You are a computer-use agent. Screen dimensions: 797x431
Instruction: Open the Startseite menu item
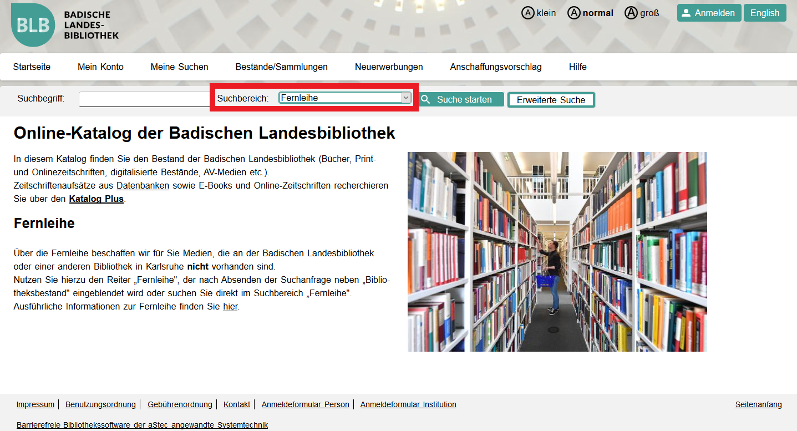32,67
